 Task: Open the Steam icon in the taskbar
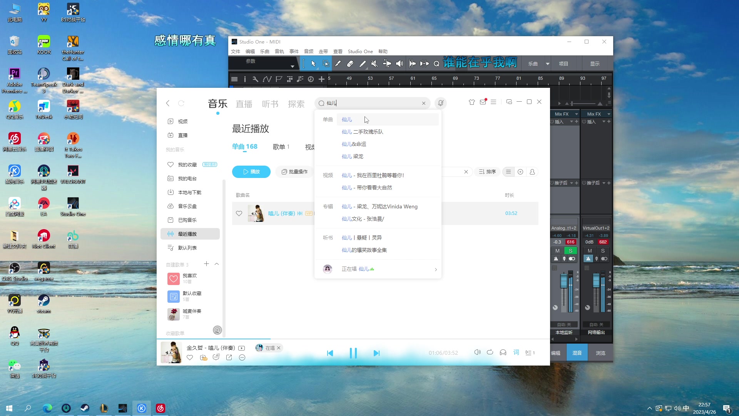point(85,408)
